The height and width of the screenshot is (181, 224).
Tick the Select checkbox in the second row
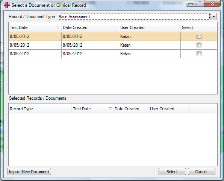click(199, 45)
